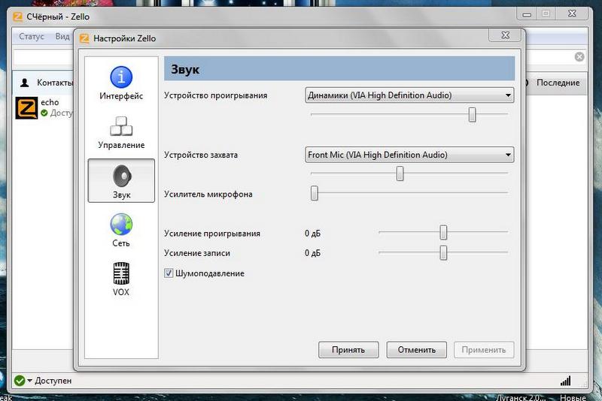
Task: Open the VOX microphone section
Action: pyautogui.click(x=121, y=279)
